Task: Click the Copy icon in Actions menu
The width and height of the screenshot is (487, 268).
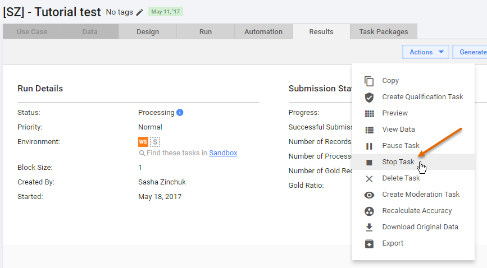Action: (x=369, y=81)
